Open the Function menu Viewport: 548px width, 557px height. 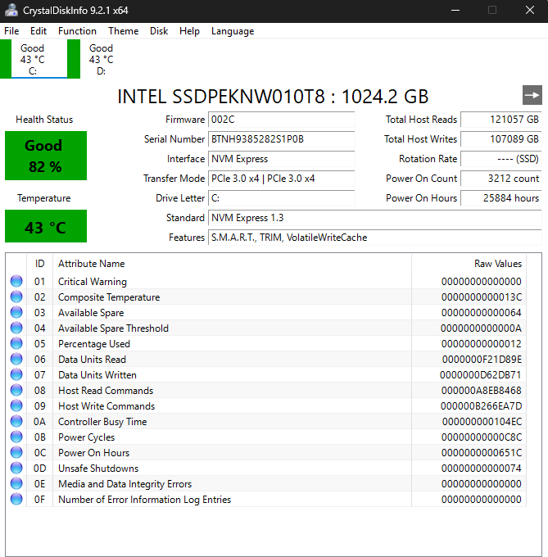(x=77, y=31)
